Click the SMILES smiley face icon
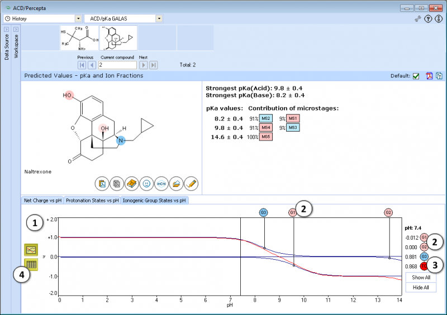 (x=146, y=184)
